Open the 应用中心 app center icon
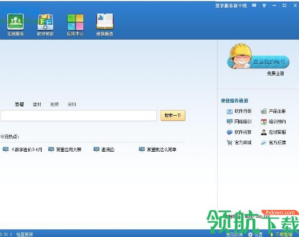 click(76, 22)
